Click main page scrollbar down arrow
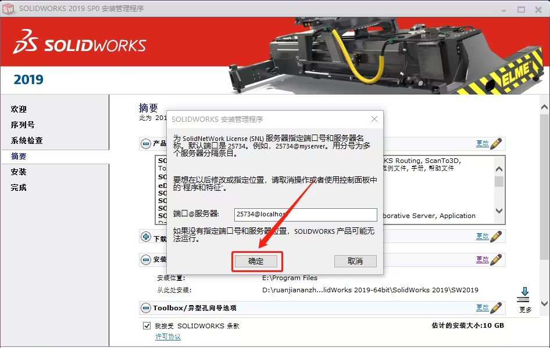 pos(544,303)
